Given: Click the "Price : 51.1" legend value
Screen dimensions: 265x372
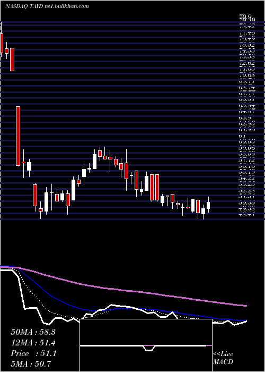Looking at the screenshot, I should click(33, 353).
